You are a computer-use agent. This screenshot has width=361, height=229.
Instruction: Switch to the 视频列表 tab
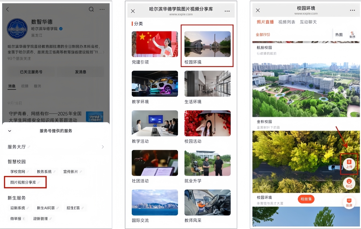point(287,22)
